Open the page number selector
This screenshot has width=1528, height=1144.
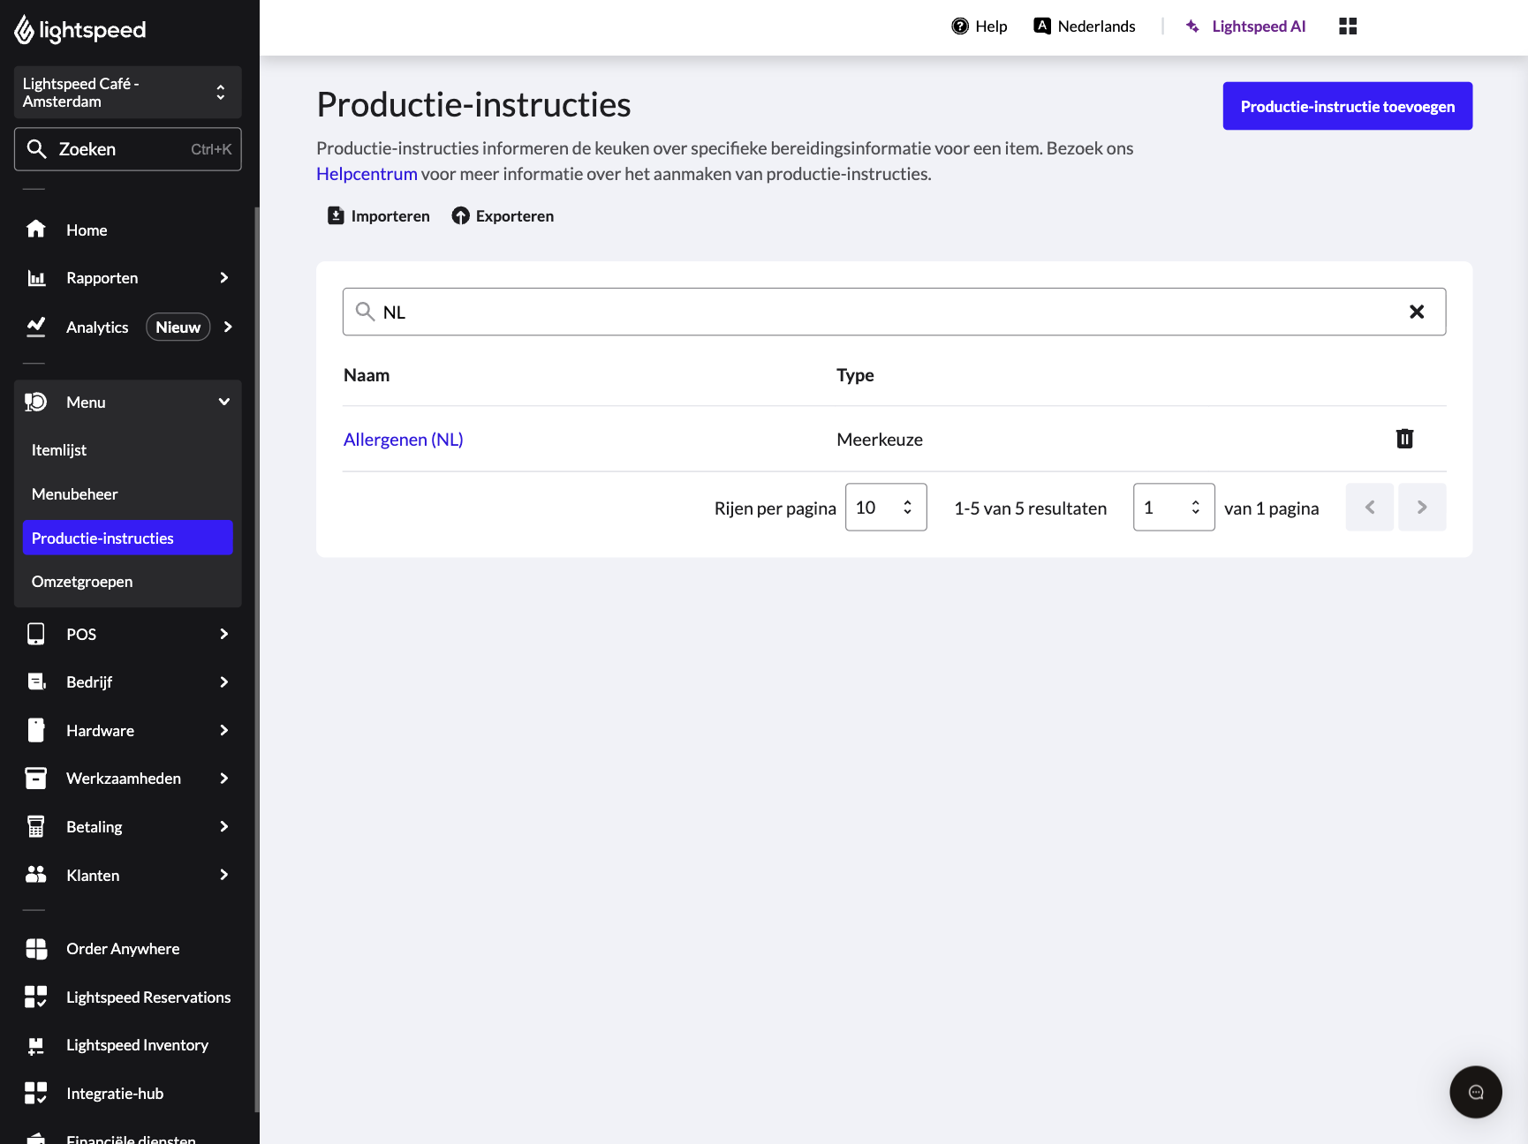[x=1174, y=507]
